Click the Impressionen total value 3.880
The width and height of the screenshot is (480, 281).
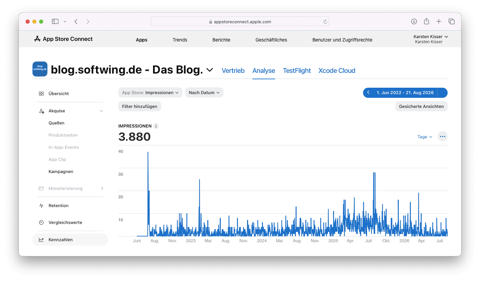[x=134, y=137]
